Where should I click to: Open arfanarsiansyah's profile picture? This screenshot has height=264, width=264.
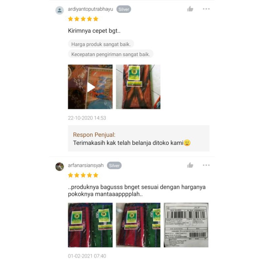click(60, 167)
